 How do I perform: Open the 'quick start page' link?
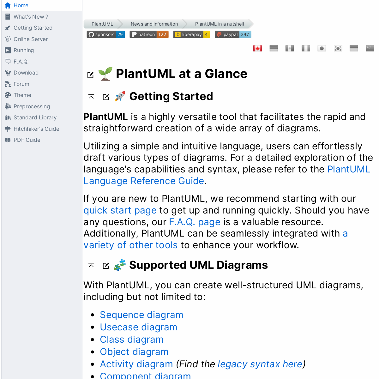click(120, 210)
